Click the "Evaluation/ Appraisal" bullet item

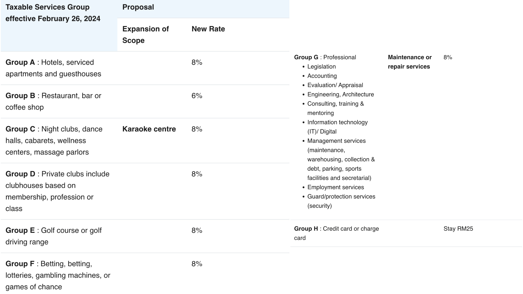click(x=335, y=85)
